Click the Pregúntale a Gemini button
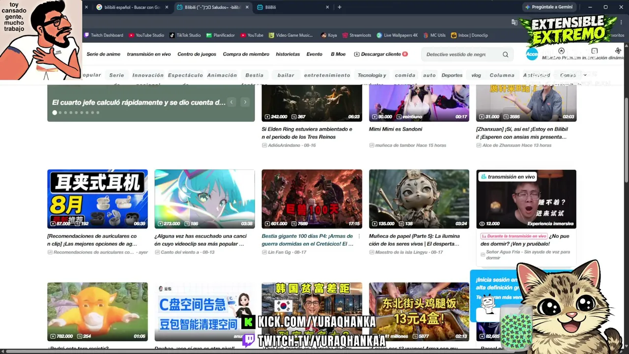This screenshot has height=354, width=629. tap(548, 7)
